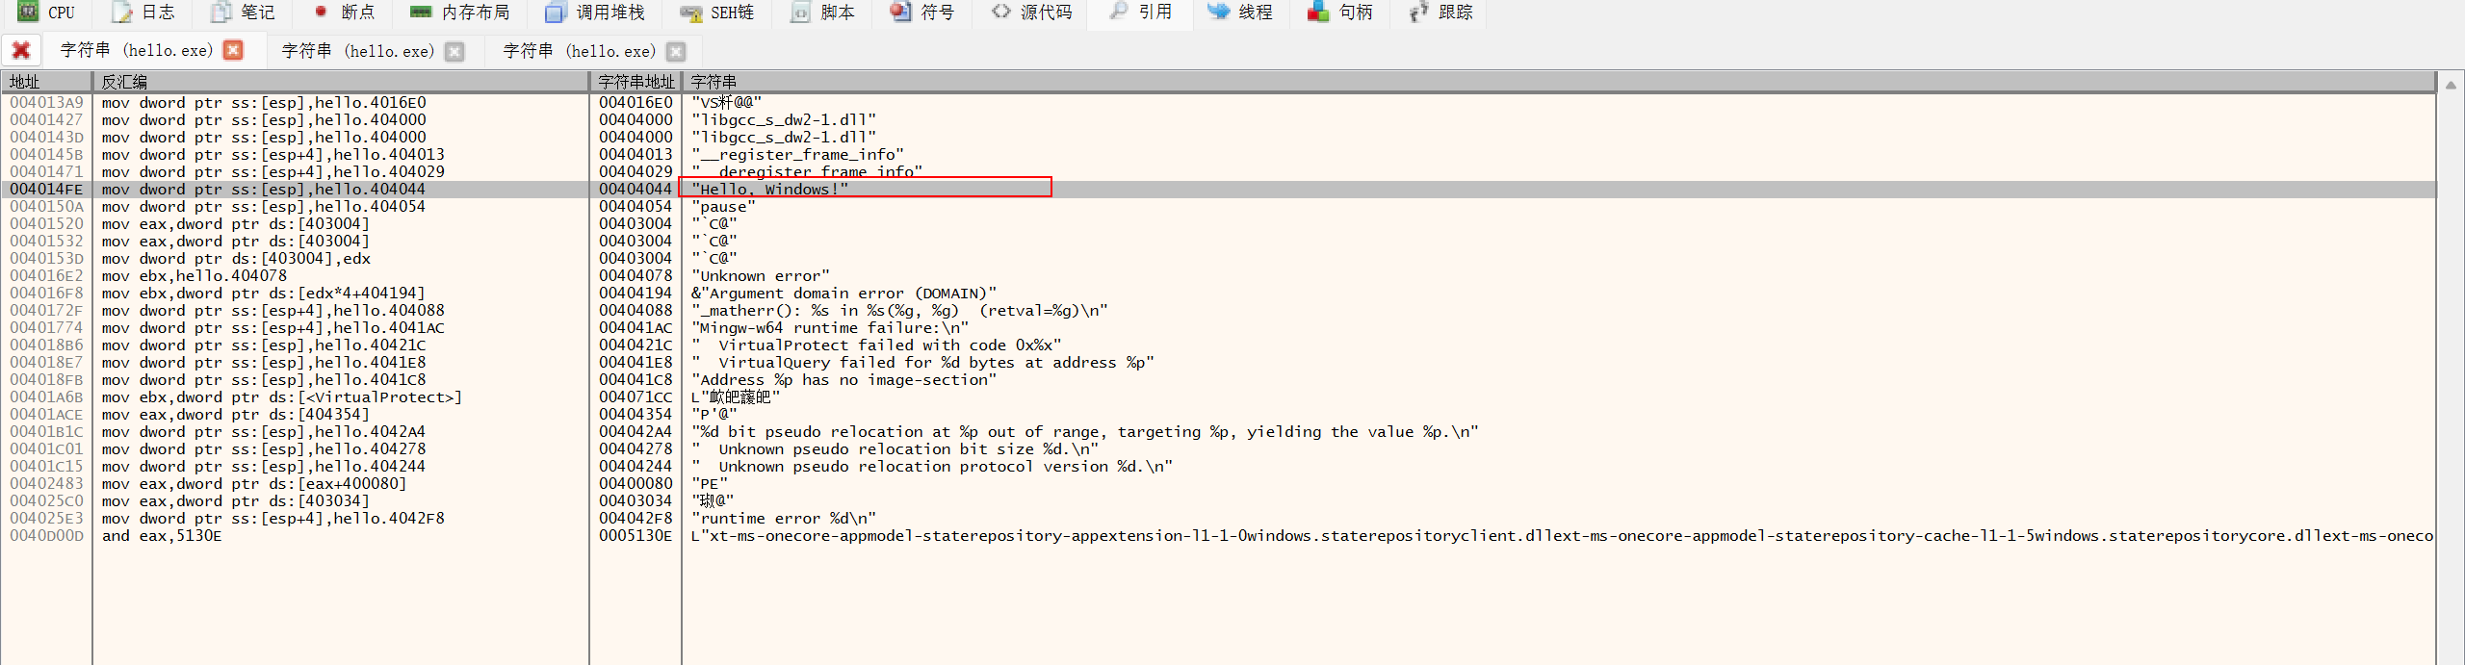2465x665 pixels.
Task: Open the 调用堆栈 call stack icon
Action: (555, 12)
